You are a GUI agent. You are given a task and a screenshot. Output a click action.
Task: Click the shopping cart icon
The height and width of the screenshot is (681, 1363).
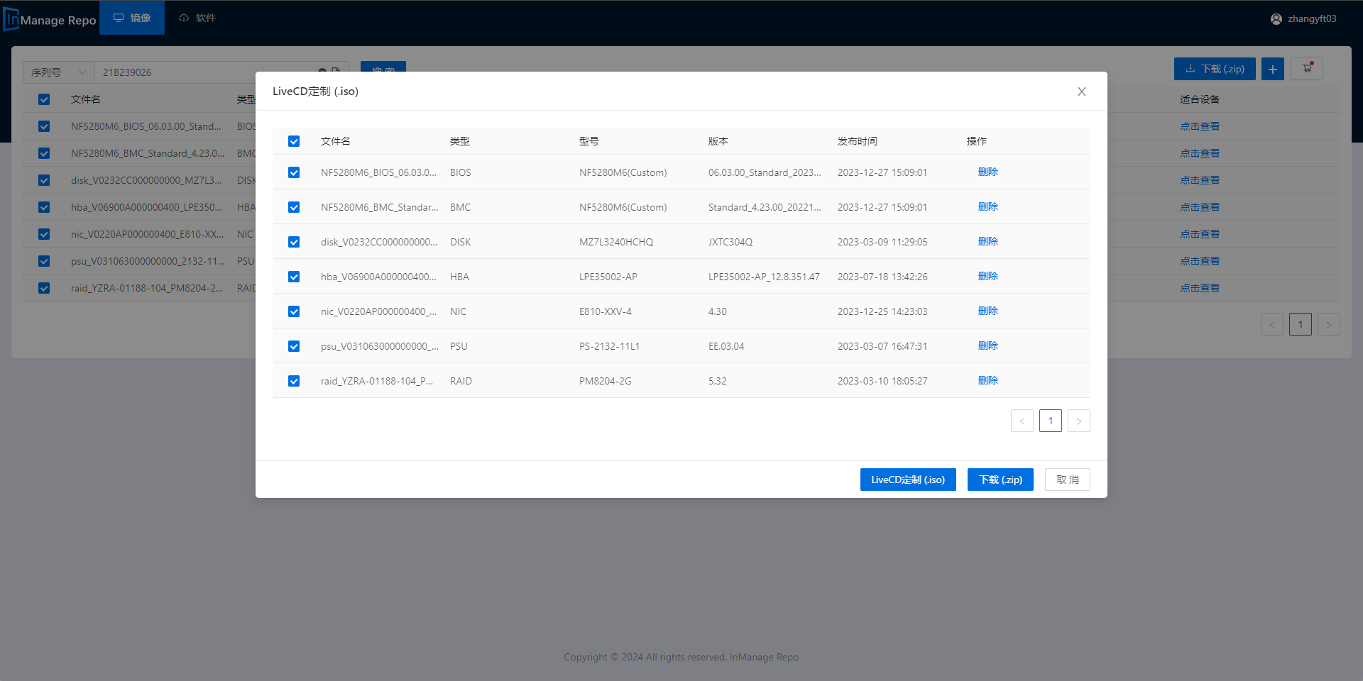(1306, 69)
